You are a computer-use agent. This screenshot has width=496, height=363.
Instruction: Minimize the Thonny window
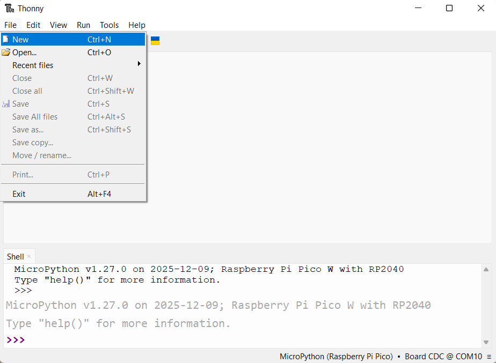pos(418,8)
